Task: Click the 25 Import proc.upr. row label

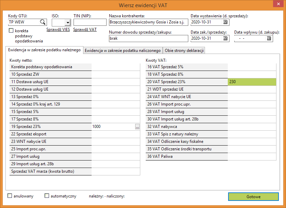Action: (x=50, y=149)
